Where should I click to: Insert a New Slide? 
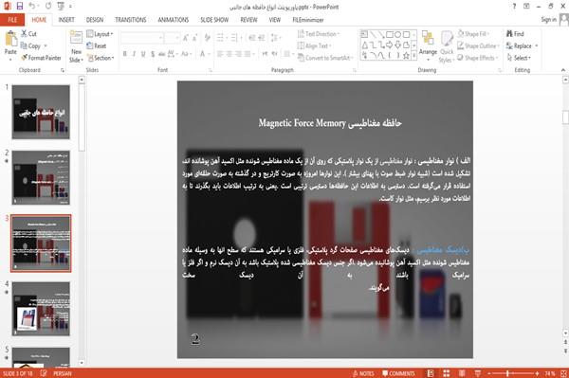(x=76, y=46)
